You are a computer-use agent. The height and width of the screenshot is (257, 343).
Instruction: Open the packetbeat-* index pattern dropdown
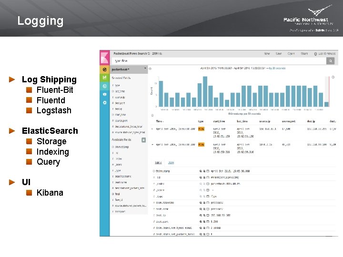(129, 69)
